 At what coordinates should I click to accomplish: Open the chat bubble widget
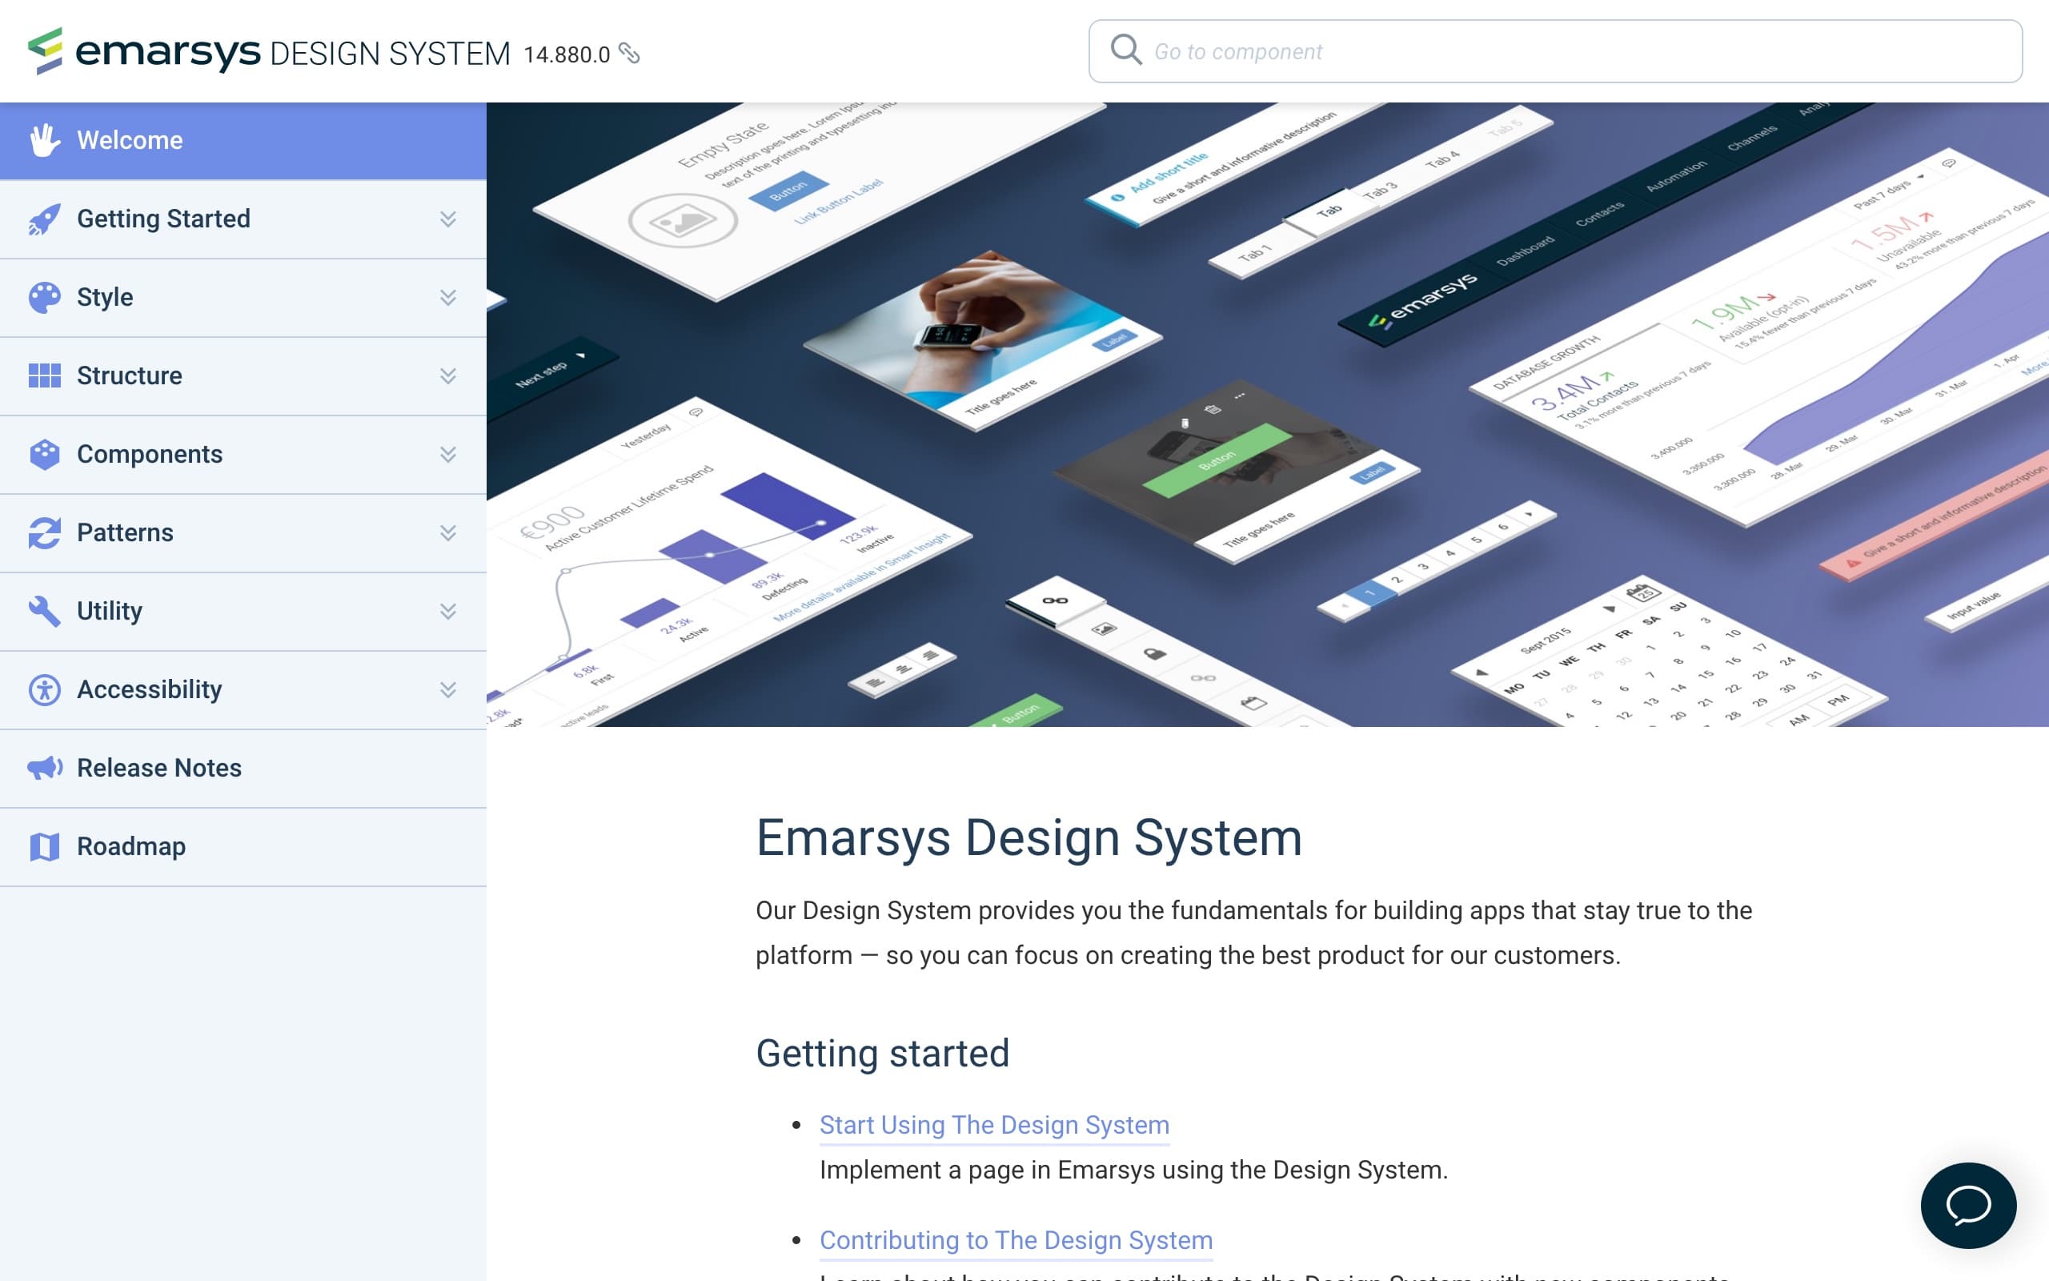point(1967,1205)
